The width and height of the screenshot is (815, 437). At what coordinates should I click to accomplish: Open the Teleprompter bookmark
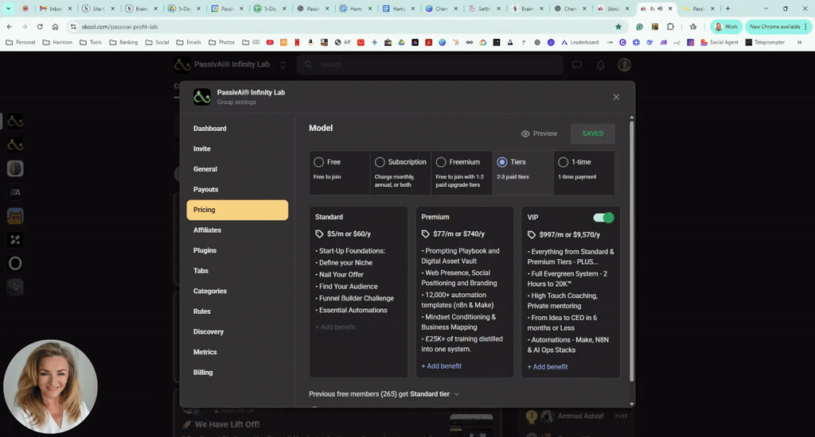(765, 43)
